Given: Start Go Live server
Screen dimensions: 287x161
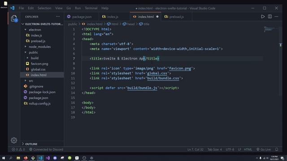Looking at the screenshot, I should pyautogui.click(x=263, y=149).
